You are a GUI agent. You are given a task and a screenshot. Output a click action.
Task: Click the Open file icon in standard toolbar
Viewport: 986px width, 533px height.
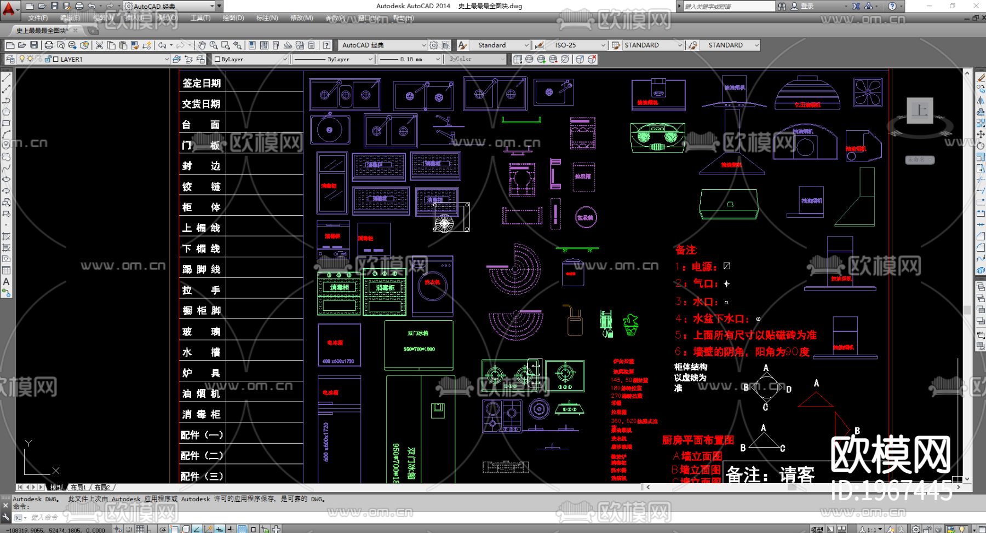22,45
